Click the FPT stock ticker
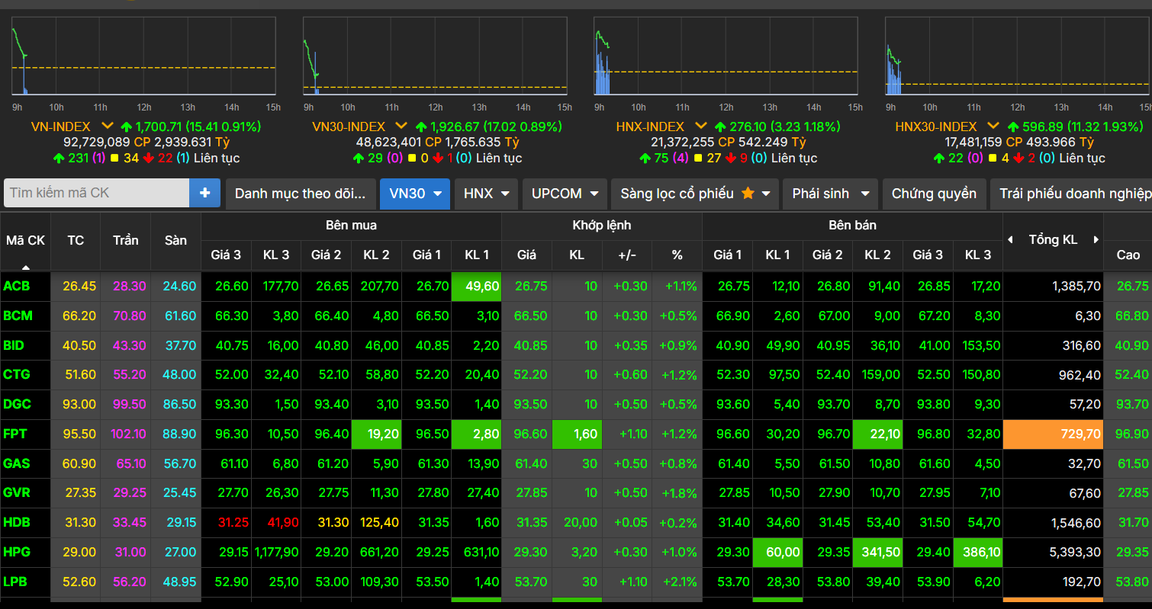This screenshot has width=1152, height=609. pyautogui.click(x=15, y=434)
